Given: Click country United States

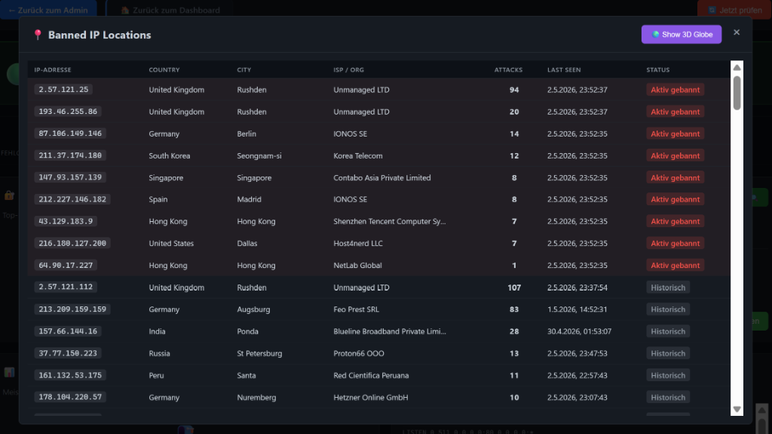Looking at the screenshot, I should pos(171,243).
